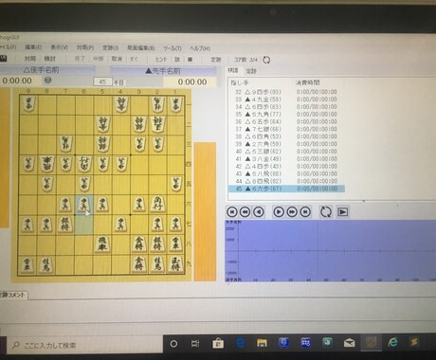Open the 対局(P) menu

[x=85, y=47]
